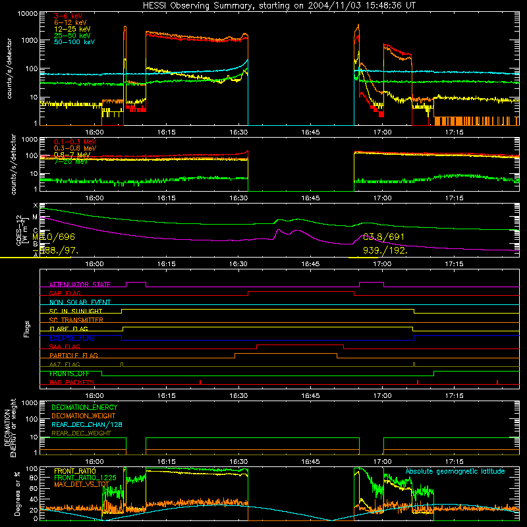Select the "FRONTS_OFF" flag label
The height and width of the screenshot is (527, 527).
click(69, 374)
